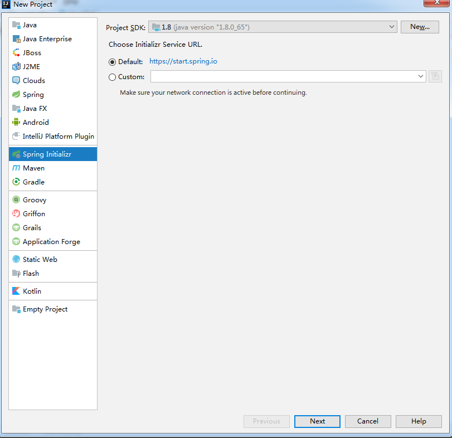The height and width of the screenshot is (438, 452).
Task: Click the Java Enterprise icon
Action: click(x=16, y=39)
